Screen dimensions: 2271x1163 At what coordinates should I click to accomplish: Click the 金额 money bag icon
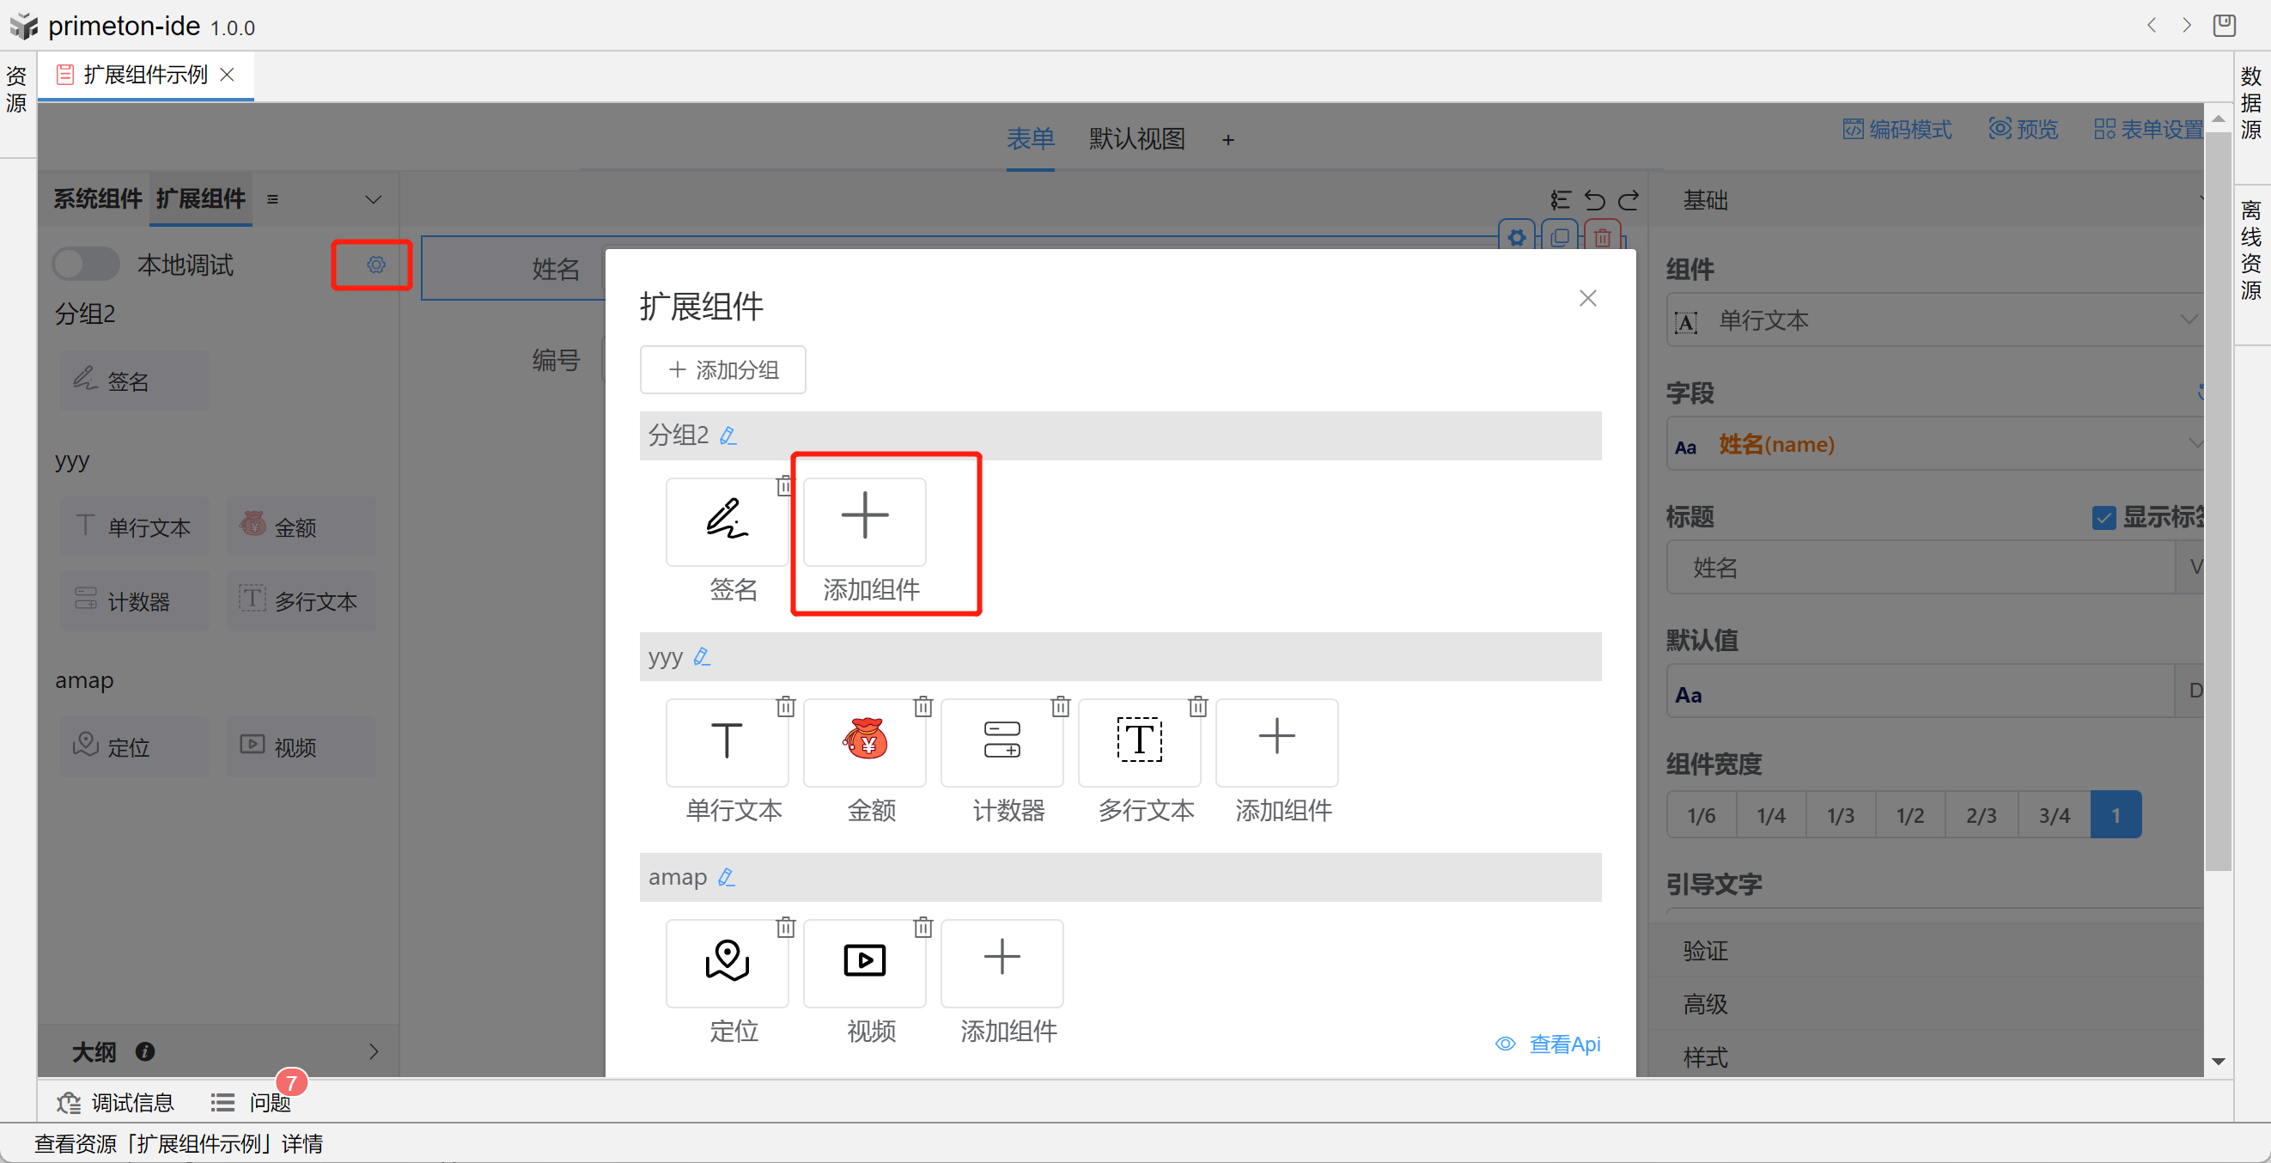pos(864,740)
